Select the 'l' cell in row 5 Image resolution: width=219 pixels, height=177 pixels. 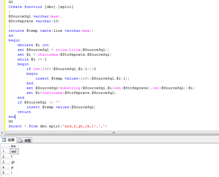[14, 173]
